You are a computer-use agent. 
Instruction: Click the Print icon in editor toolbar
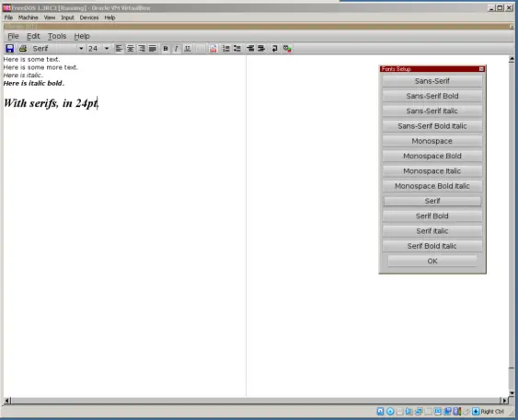(23, 49)
